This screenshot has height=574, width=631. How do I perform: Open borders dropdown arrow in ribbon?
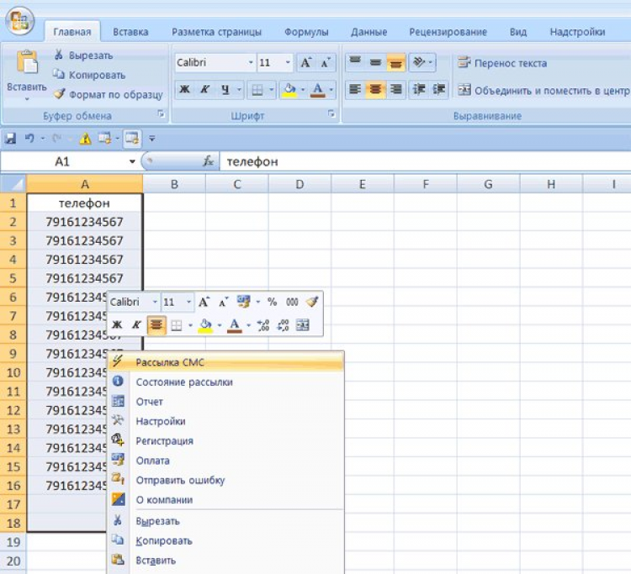click(x=272, y=90)
